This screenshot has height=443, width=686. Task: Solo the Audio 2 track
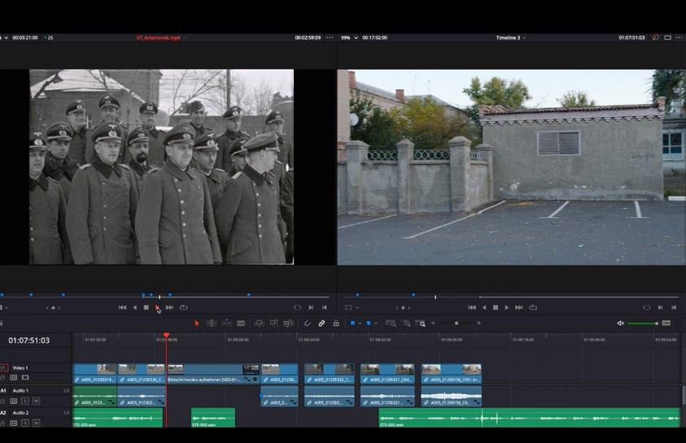coord(25,423)
